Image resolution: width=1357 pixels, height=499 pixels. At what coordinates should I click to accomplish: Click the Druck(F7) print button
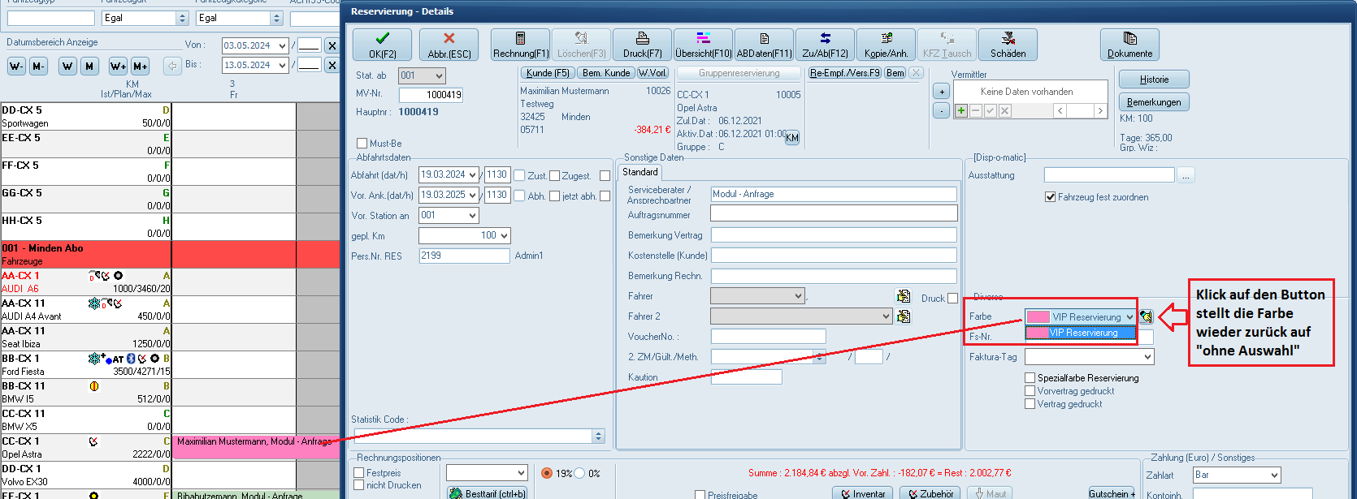(x=642, y=45)
